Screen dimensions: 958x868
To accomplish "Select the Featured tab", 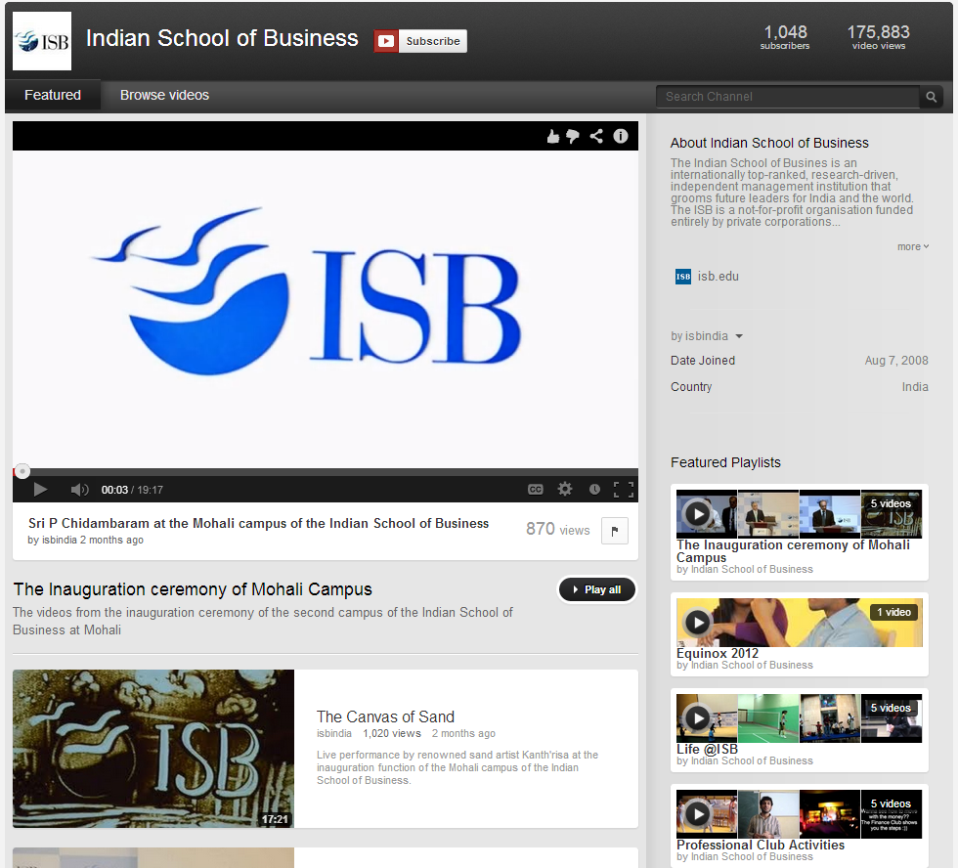I will 53,95.
